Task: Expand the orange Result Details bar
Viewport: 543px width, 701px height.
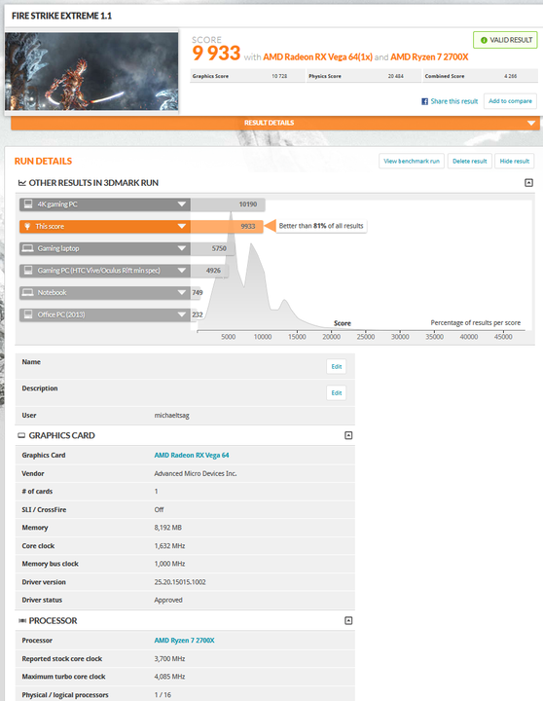Action: tap(275, 123)
